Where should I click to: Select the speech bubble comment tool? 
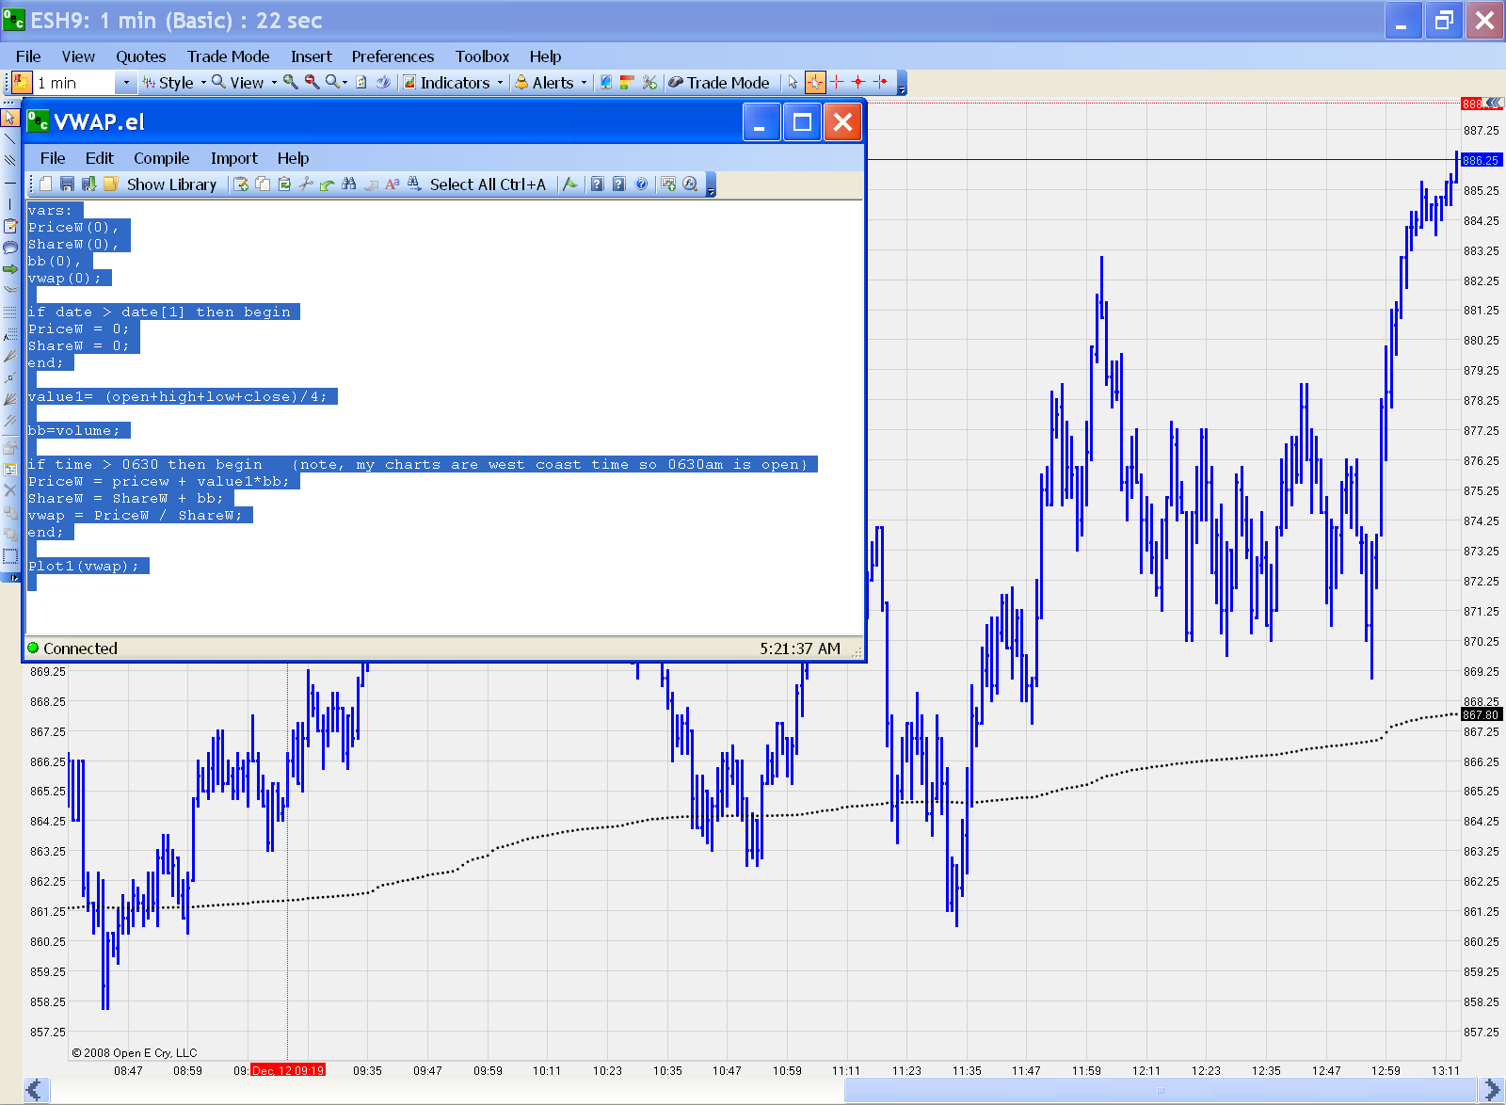pos(10,248)
